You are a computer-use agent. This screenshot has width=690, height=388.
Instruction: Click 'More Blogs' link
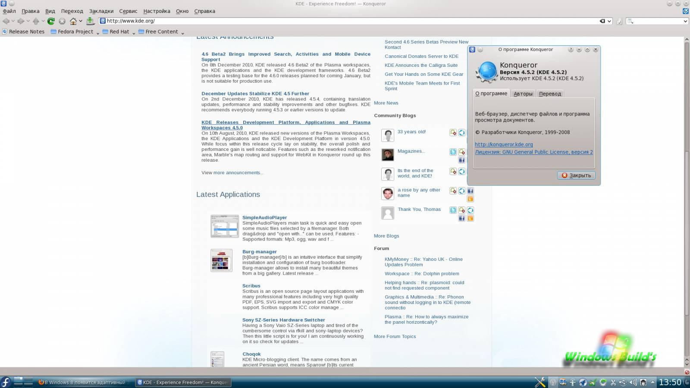[386, 236]
